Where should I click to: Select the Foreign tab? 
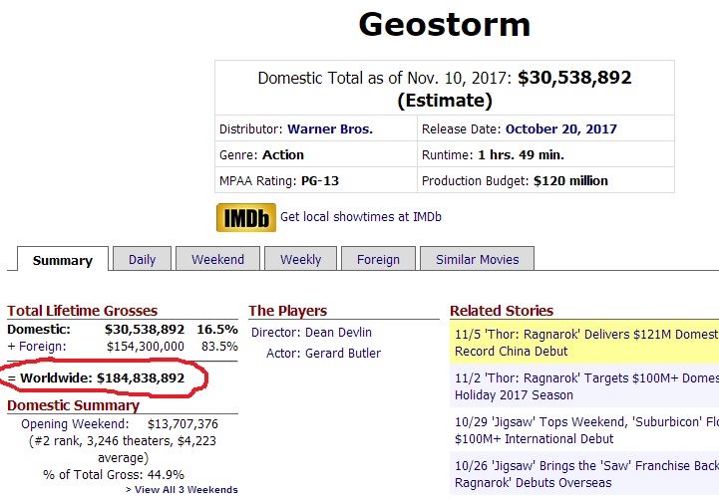point(378,259)
